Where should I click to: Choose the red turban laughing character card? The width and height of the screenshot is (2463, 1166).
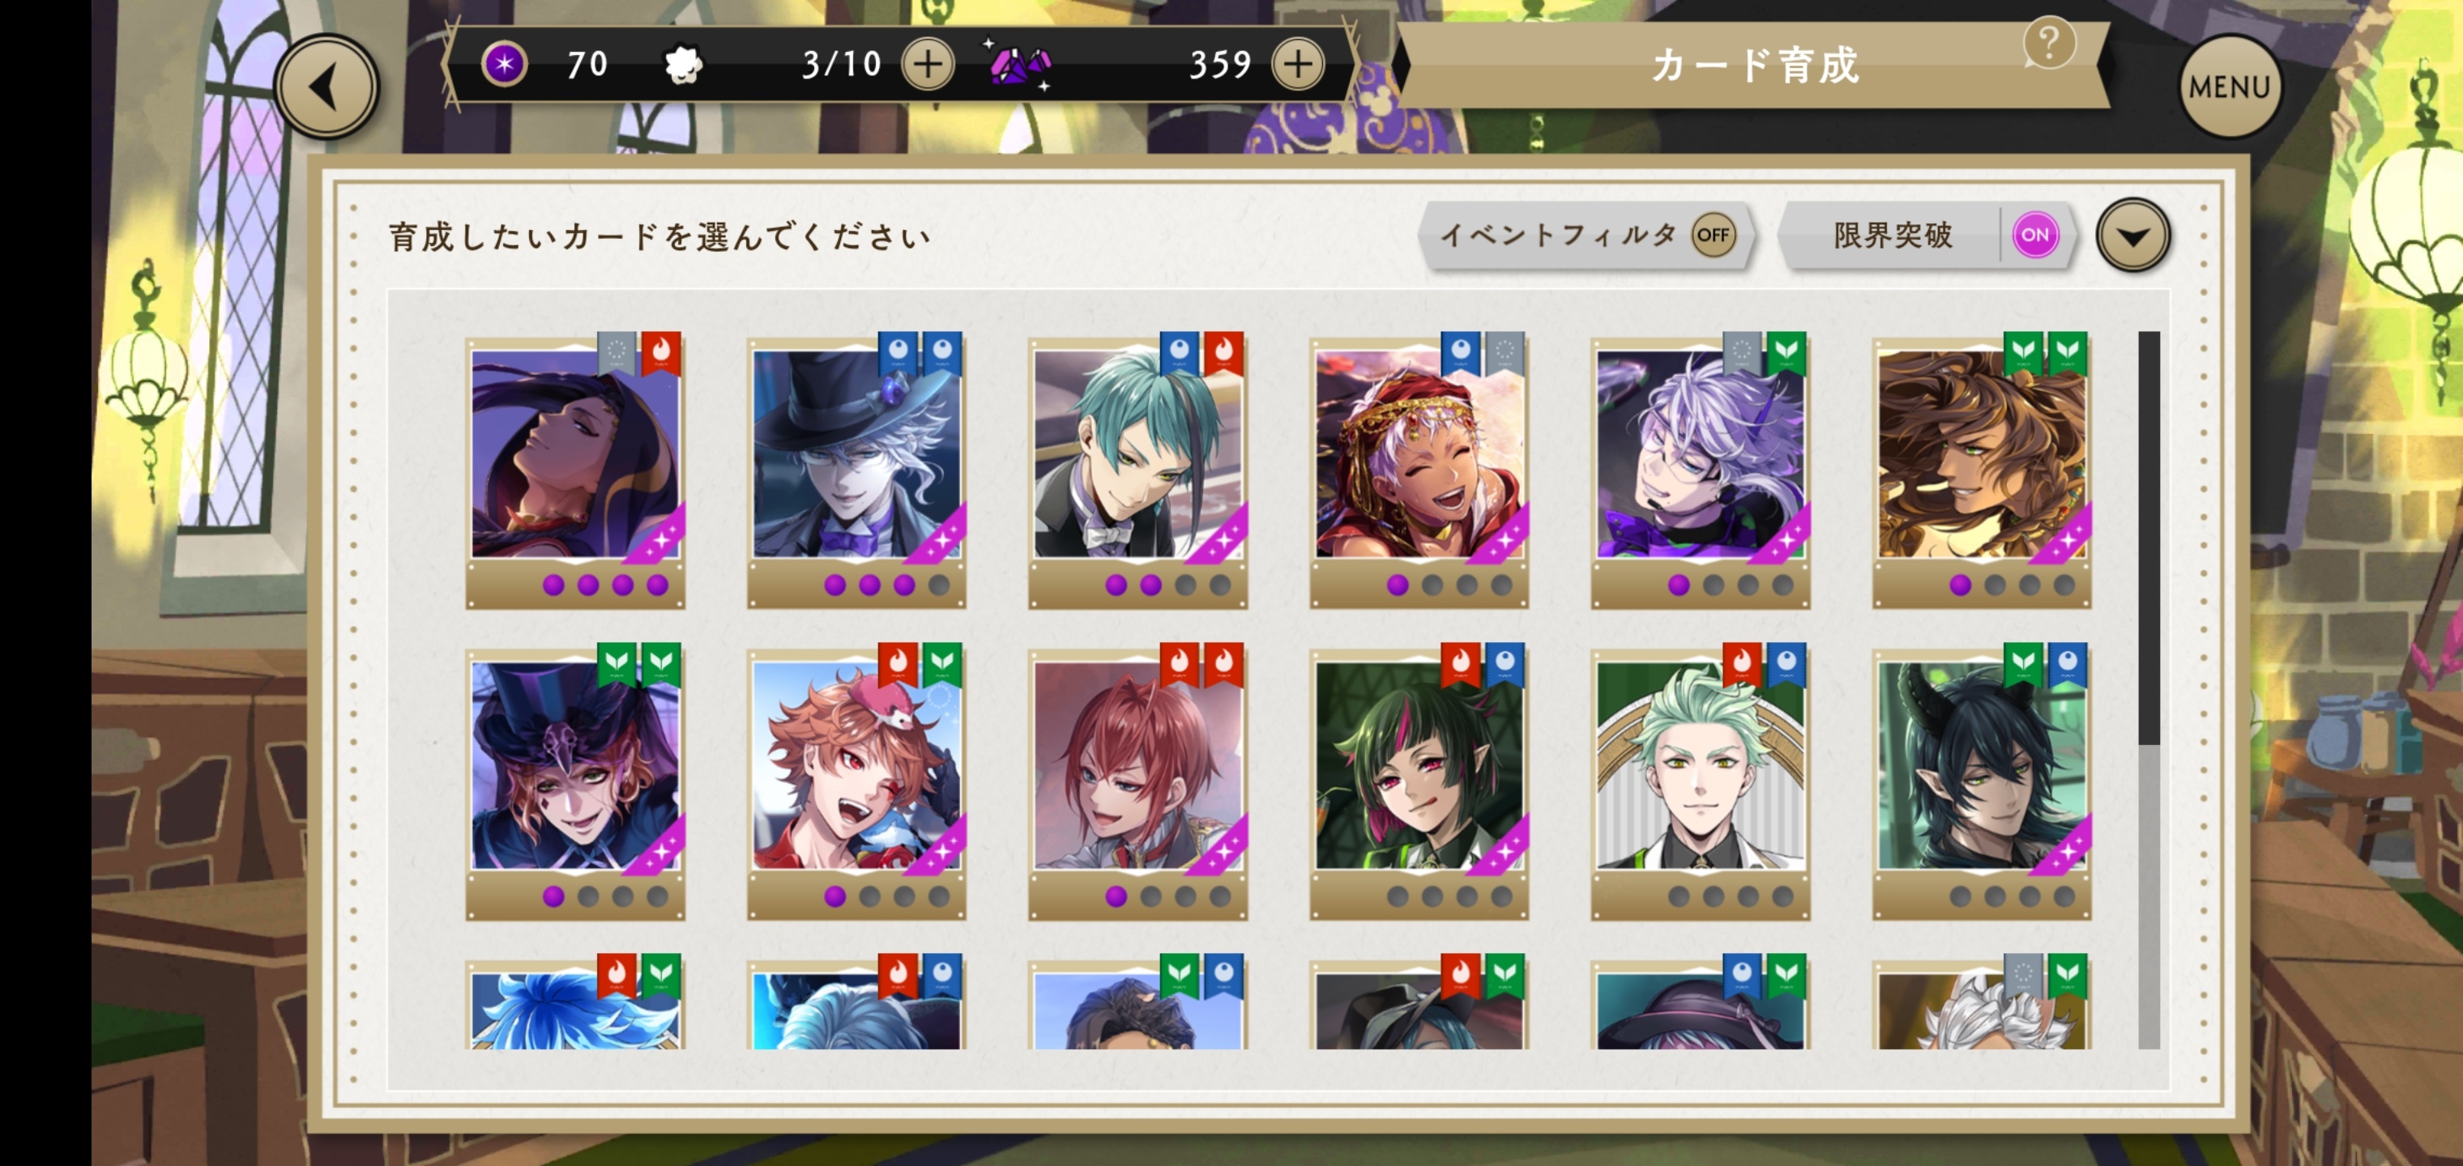[x=1419, y=470]
